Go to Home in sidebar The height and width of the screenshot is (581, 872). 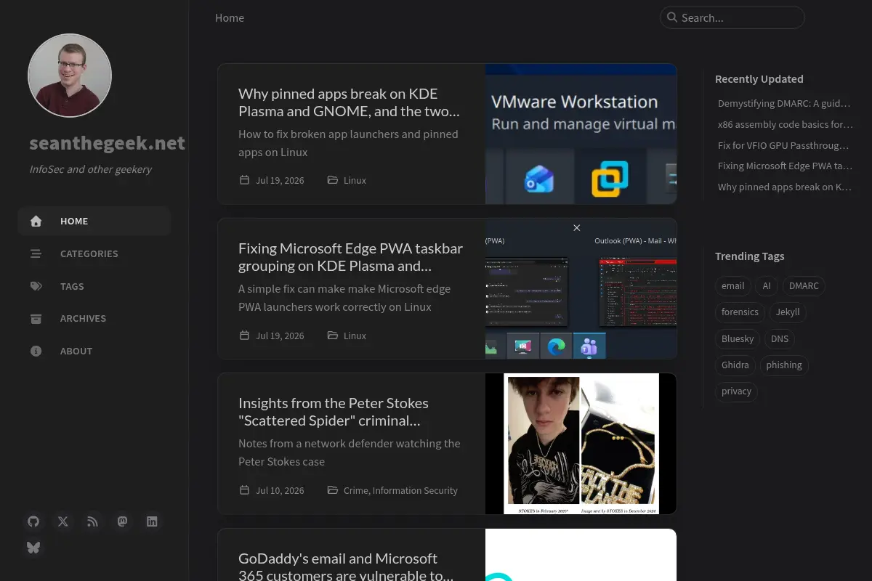coord(94,221)
